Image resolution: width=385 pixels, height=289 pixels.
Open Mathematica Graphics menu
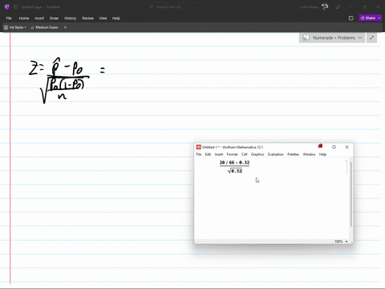[257, 154]
